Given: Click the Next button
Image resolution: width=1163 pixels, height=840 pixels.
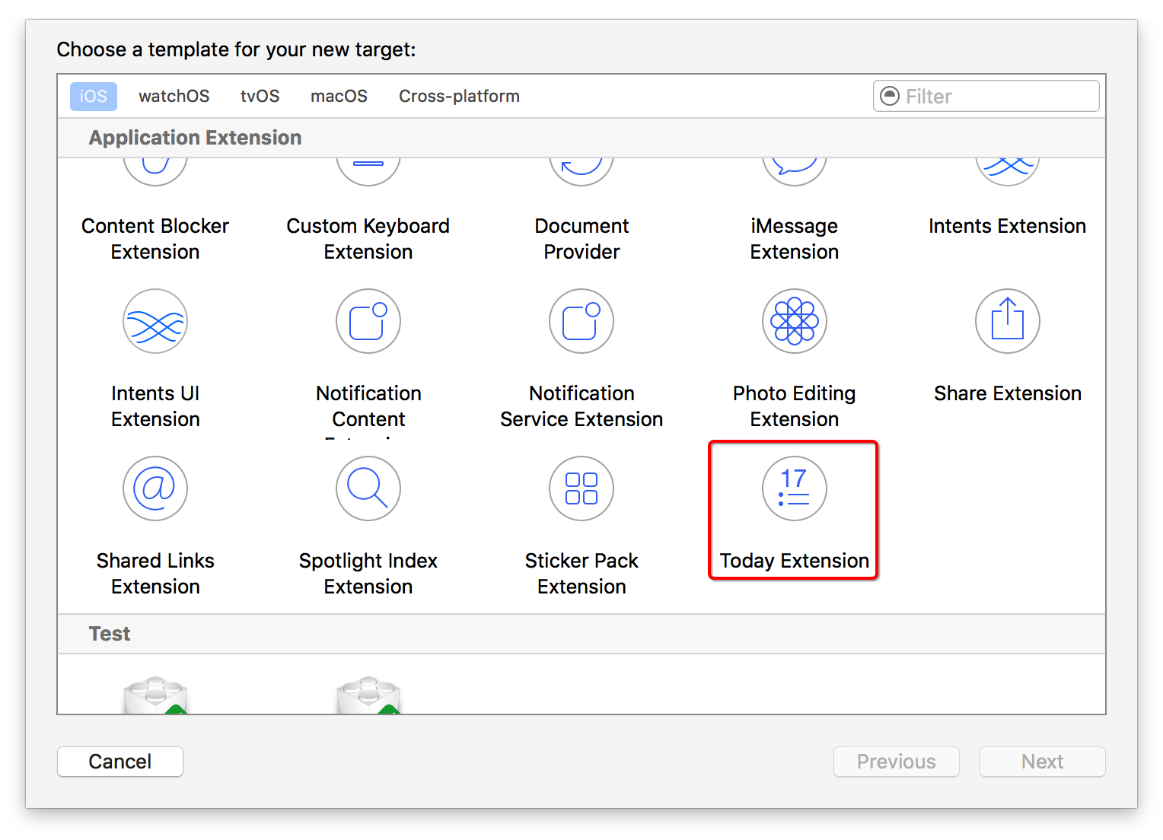Looking at the screenshot, I should point(1043,762).
